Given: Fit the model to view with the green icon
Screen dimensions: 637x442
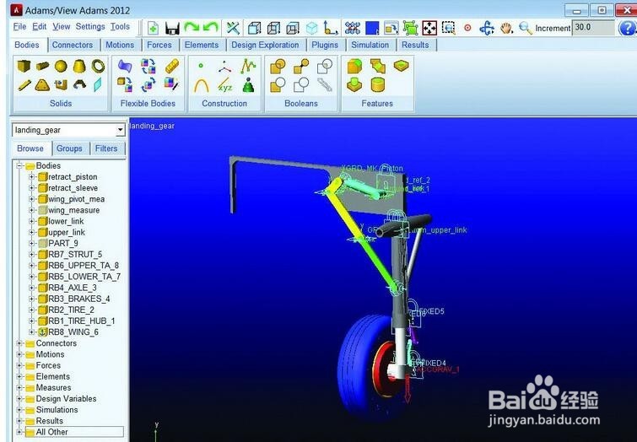Looking at the screenshot, I should pyautogui.click(x=411, y=28).
